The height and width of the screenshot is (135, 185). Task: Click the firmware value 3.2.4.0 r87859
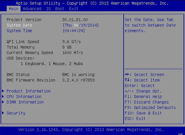pyautogui.click(x=78, y=80)
